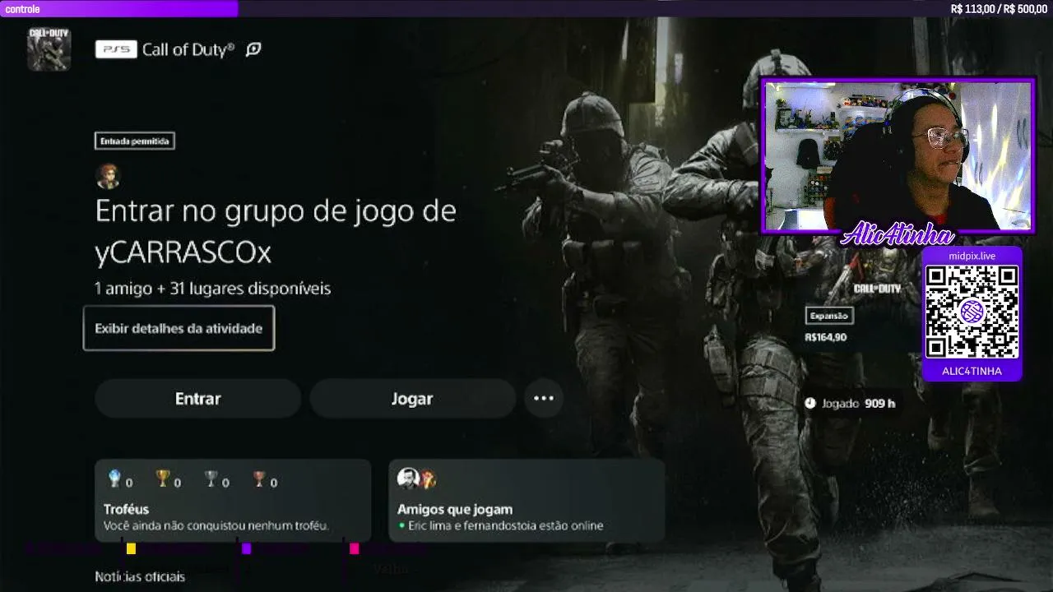
Task: Select the yCARRASCOx player avatar
Action: pos(108,176)
